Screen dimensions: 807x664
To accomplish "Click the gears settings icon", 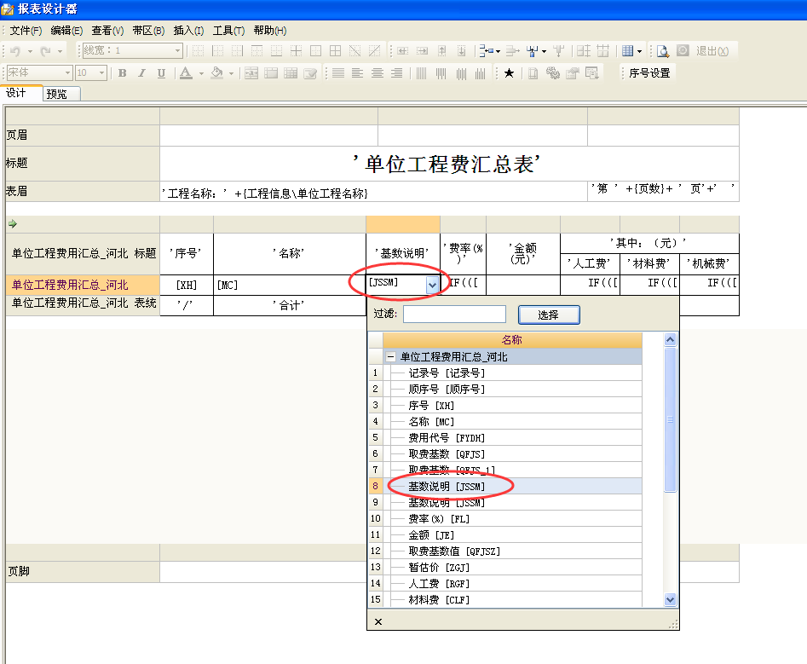I will [553, 73].
